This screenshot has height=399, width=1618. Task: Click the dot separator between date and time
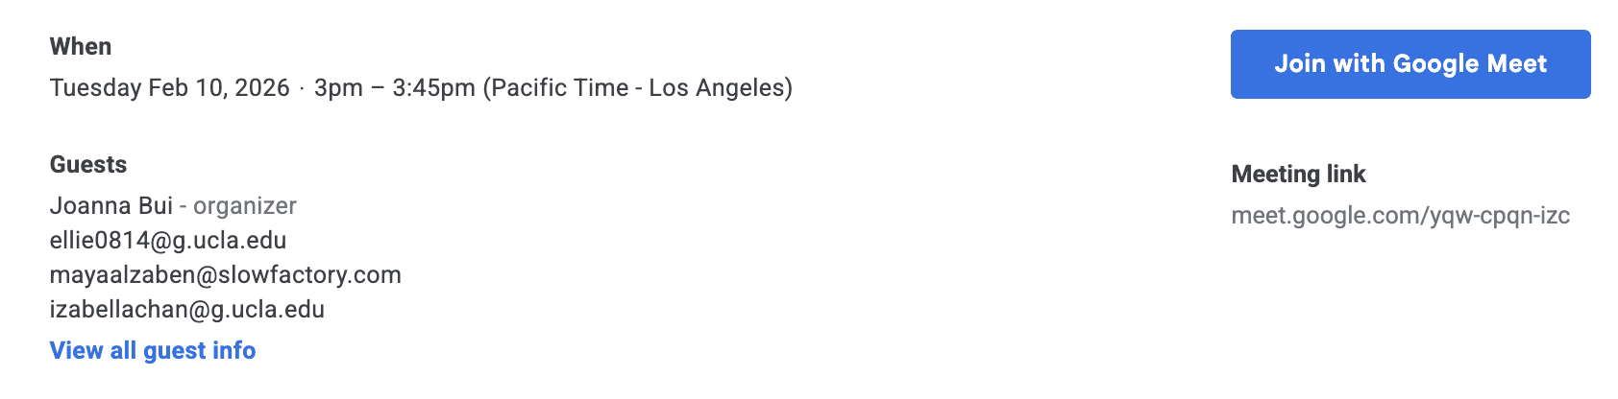pos(302,89)
